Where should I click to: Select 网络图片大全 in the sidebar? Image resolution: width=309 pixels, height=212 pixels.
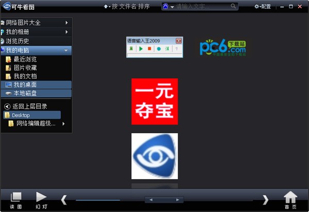[x=36, y=23]
